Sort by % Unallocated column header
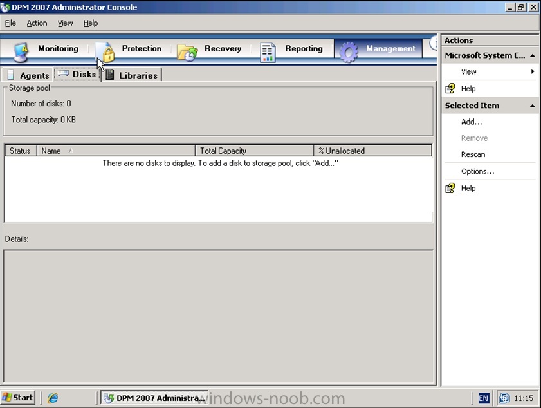Viewport: 541px width, 408px height. pos(372,151)
